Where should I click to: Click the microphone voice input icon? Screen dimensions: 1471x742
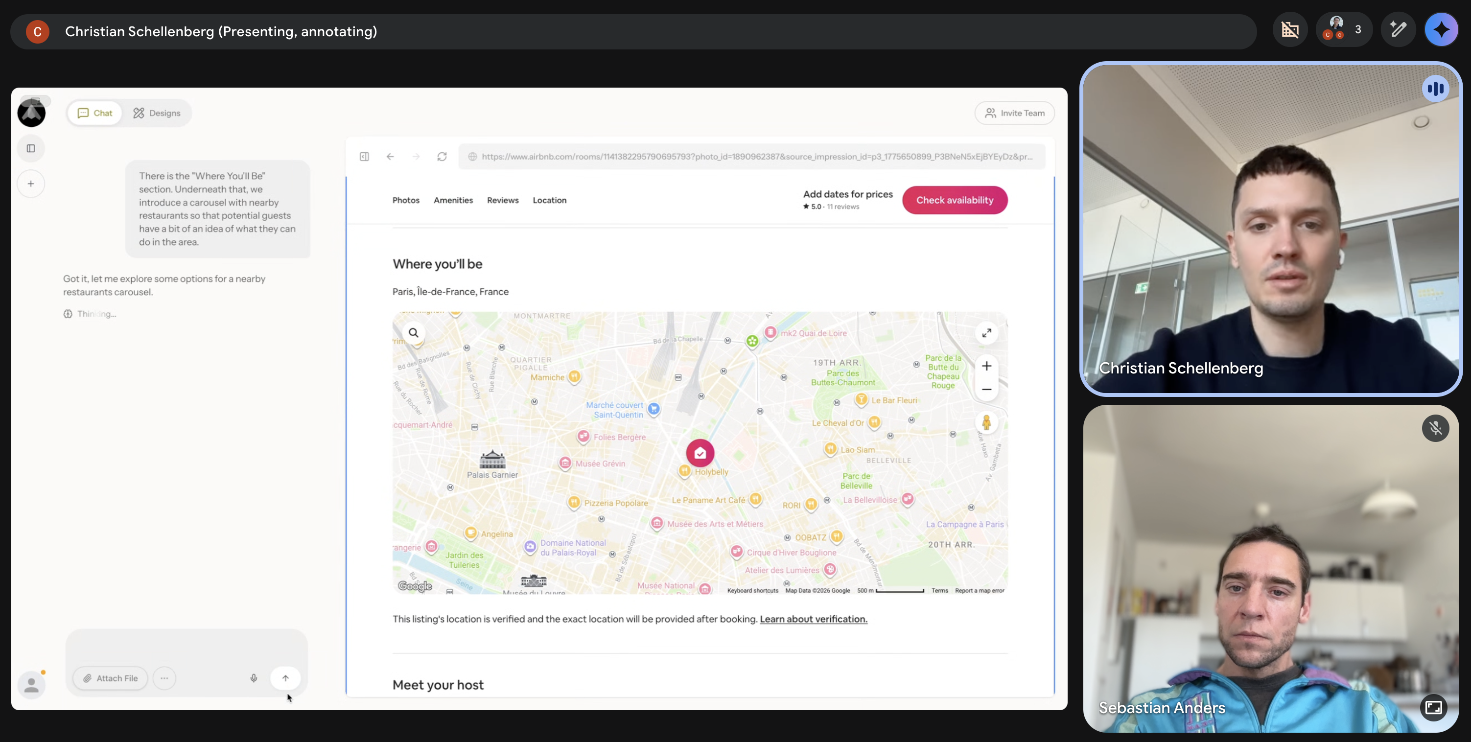click(254, 678)
